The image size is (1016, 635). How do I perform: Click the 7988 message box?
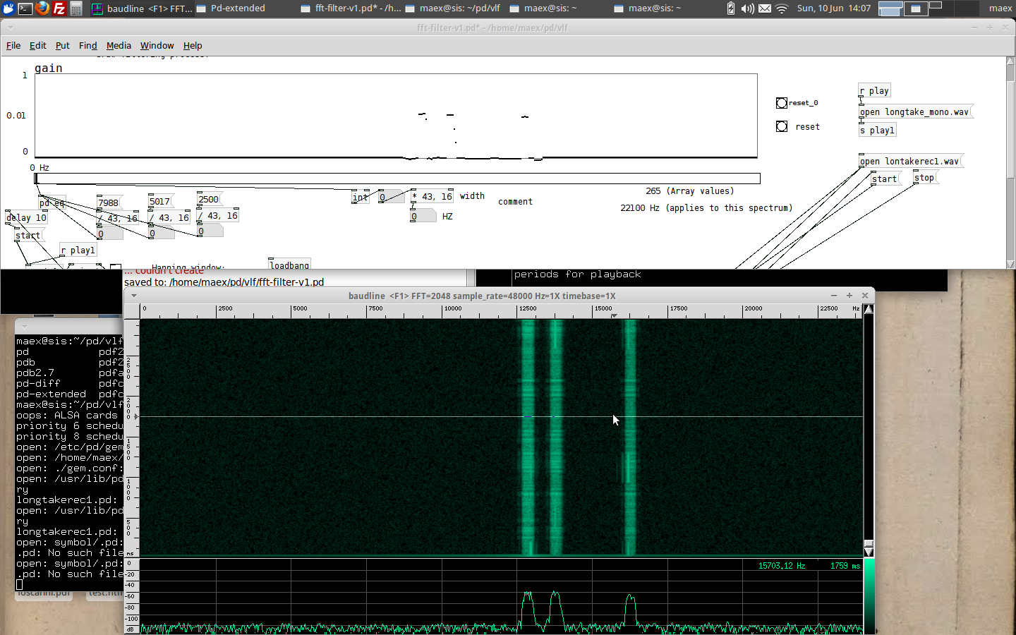point(109,203)
